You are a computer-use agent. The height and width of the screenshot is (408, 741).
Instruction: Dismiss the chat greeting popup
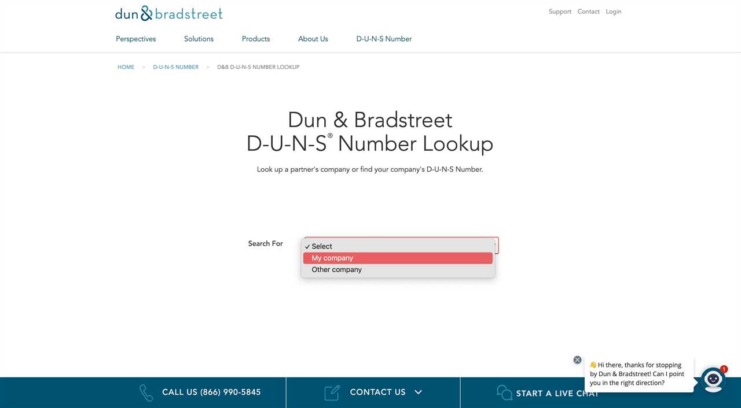coord(577,359)
